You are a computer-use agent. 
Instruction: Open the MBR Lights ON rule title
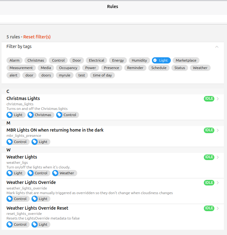click(x=55, y=130)
